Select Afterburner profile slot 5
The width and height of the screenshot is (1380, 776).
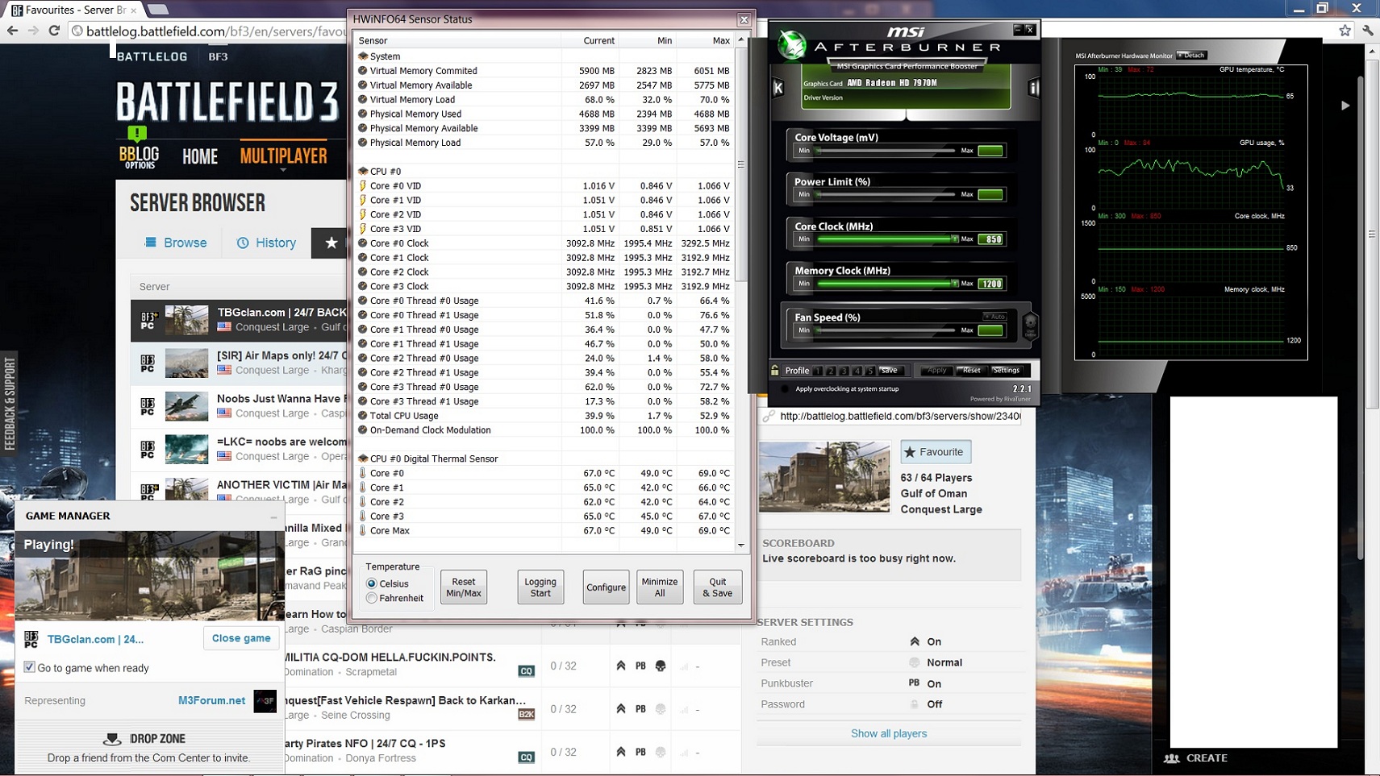click(x=869, y=371)
